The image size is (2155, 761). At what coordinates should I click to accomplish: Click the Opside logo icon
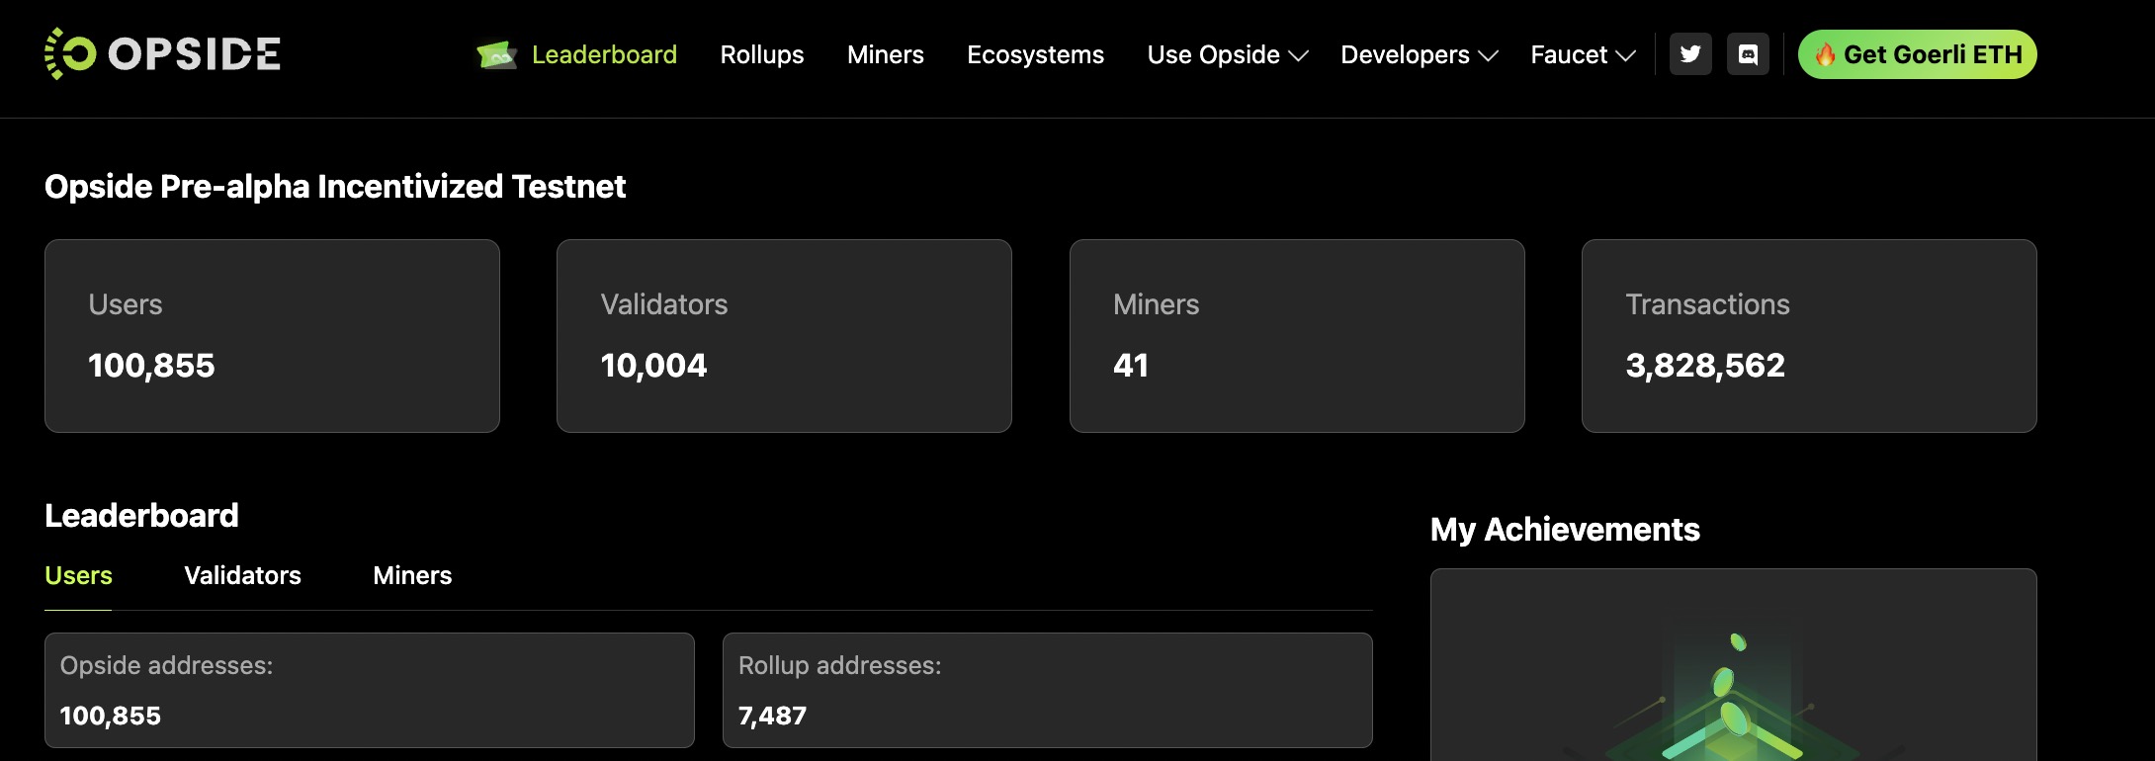click(x=69, y=53)
